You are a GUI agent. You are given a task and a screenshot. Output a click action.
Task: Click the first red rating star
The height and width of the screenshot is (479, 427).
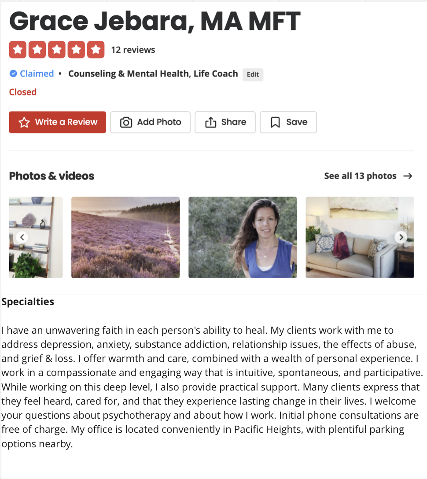18,49
